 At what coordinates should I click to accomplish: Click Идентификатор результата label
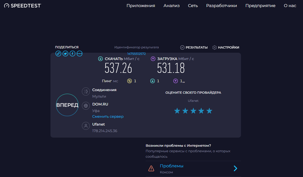[136, 47]
